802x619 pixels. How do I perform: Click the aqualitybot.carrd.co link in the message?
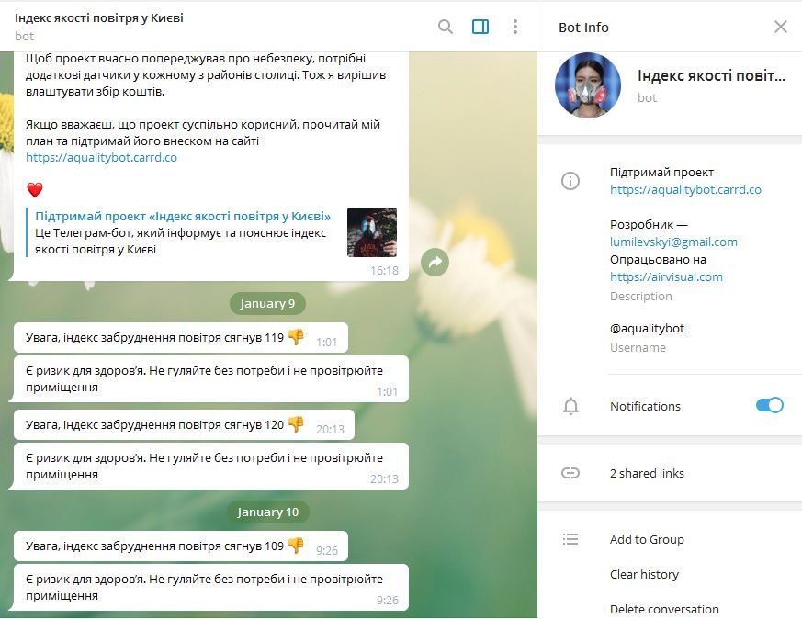pos(101,157)
